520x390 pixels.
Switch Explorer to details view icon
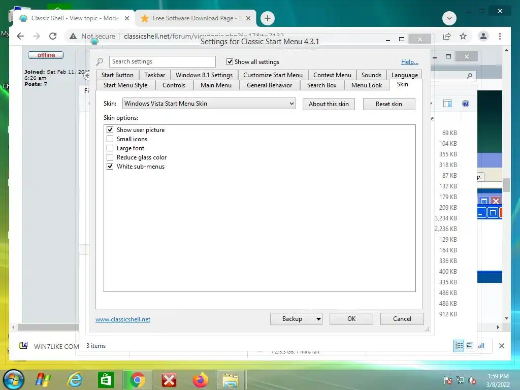click(x=459, y=345)
